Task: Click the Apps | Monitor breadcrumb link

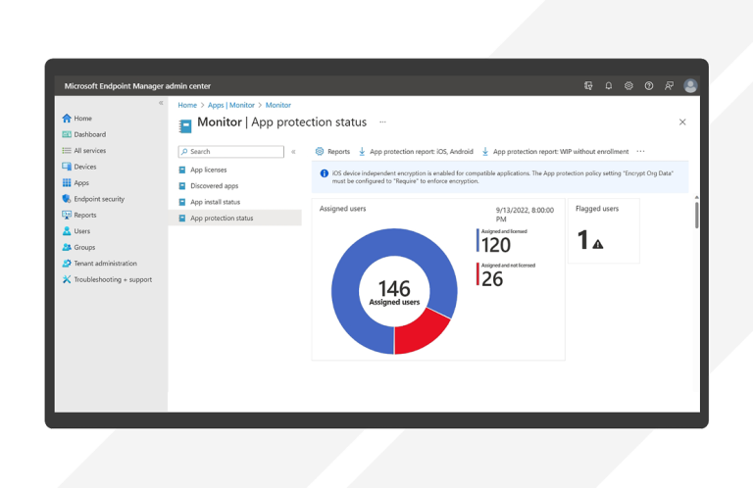Action: 231,105
